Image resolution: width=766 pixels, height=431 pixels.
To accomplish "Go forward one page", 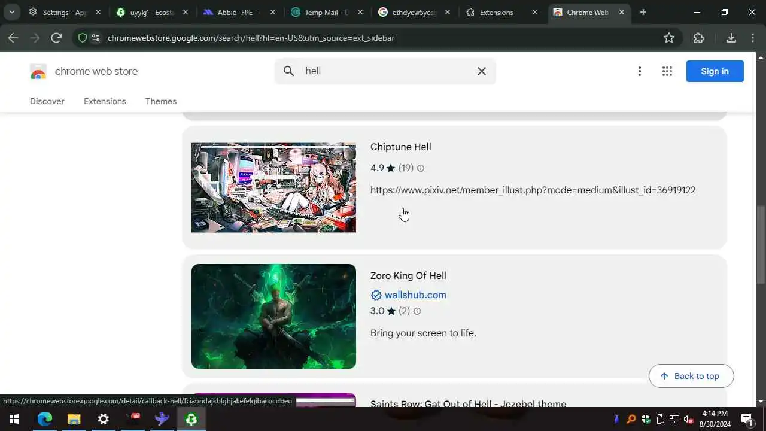I will (x=35, y=38).
